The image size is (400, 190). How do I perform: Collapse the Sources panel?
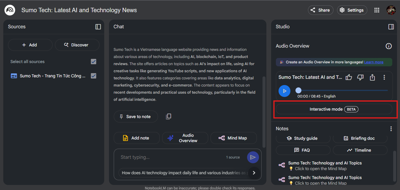pyautogui.click(x=98, y=27)
